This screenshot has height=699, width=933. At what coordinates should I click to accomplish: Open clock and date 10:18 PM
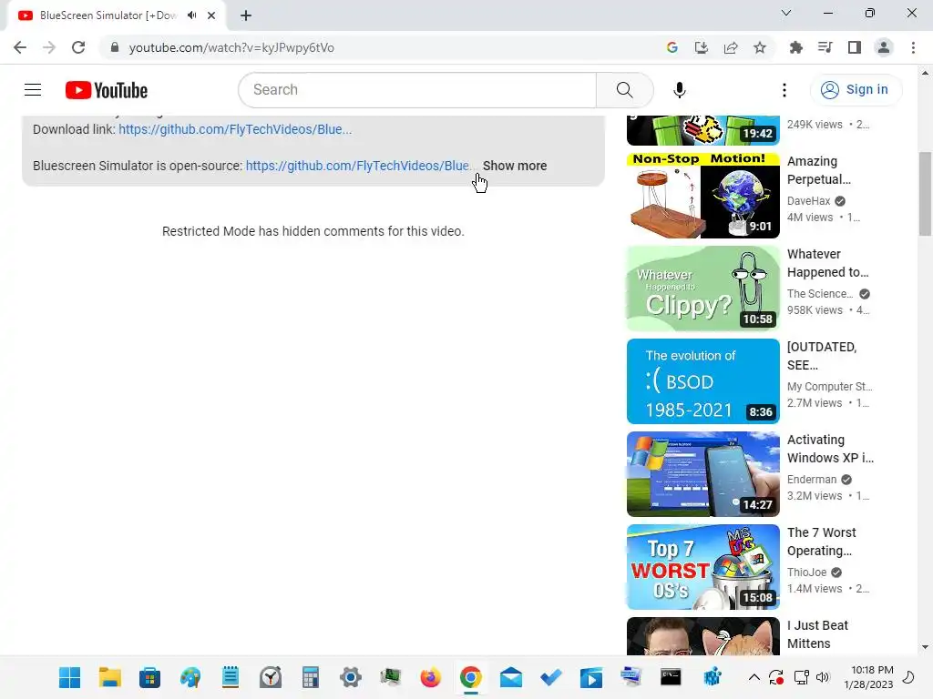pos(868,677)
